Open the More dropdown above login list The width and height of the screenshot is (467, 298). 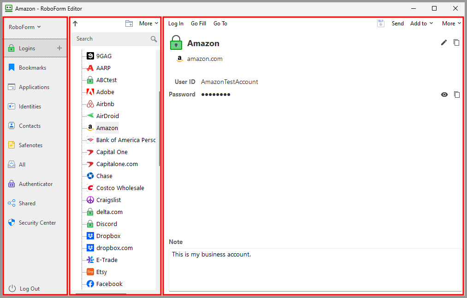[148, 24]
